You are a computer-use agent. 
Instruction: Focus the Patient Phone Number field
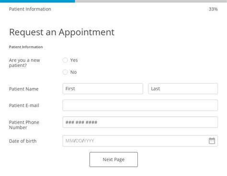click(140, 122)
